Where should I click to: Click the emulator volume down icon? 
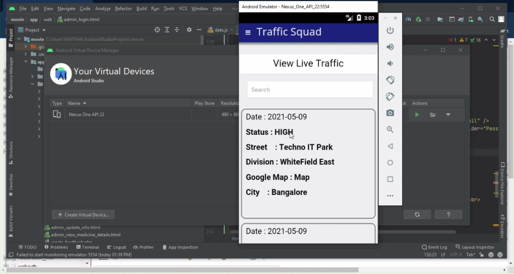[390, 64]
